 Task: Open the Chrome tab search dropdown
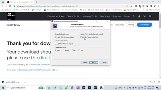pyautogui.click(x=142, y=2)
